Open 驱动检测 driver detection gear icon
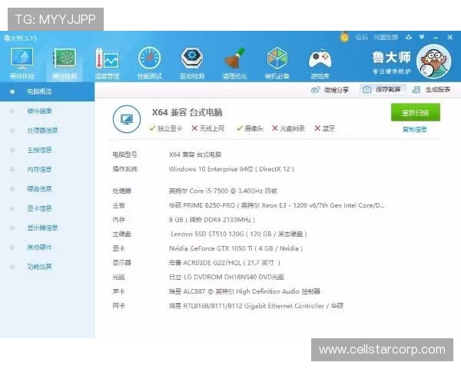Screen dimensions: 461x369 point(192,64)
